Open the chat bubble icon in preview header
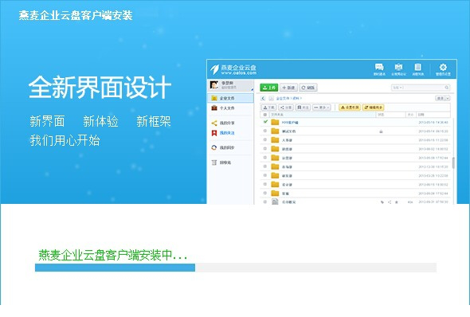 click(379, 67)
